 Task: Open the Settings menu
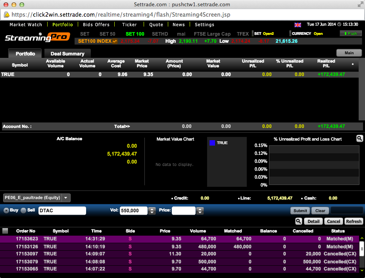[x=204, y=25]
